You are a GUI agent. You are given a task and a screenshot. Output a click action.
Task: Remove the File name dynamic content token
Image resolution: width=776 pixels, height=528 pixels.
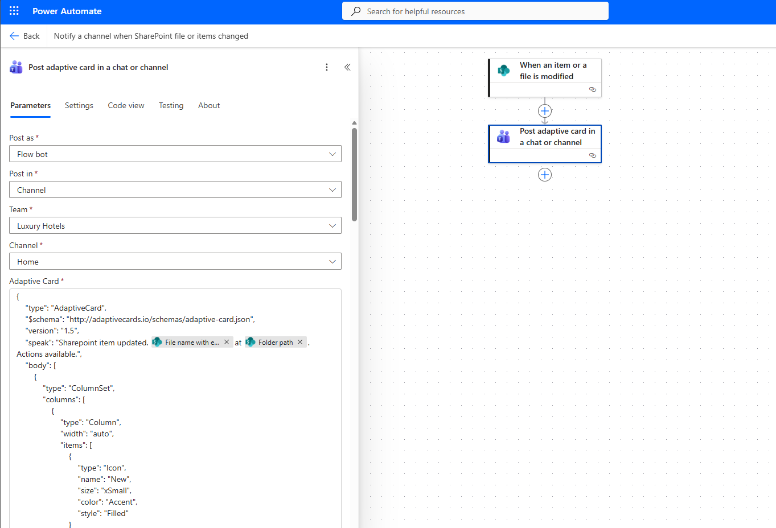227,342
